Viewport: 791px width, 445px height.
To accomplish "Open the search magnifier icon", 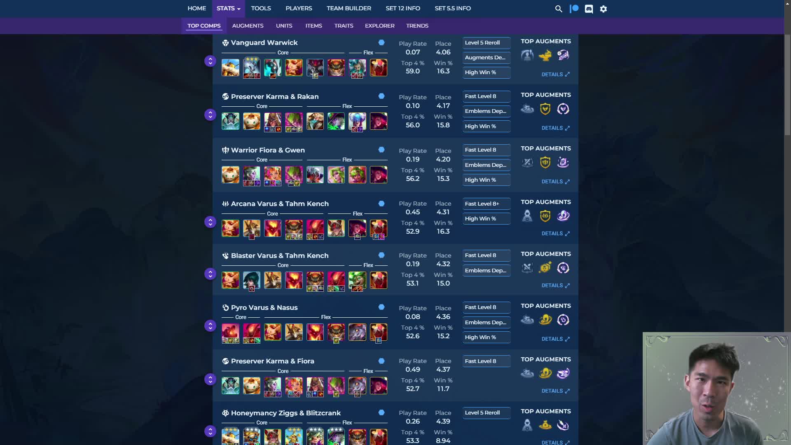I will [559, 9].
